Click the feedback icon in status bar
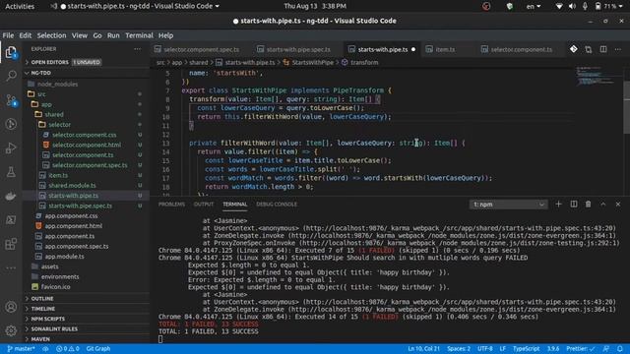The image size is (630, 354). point(606,349)
